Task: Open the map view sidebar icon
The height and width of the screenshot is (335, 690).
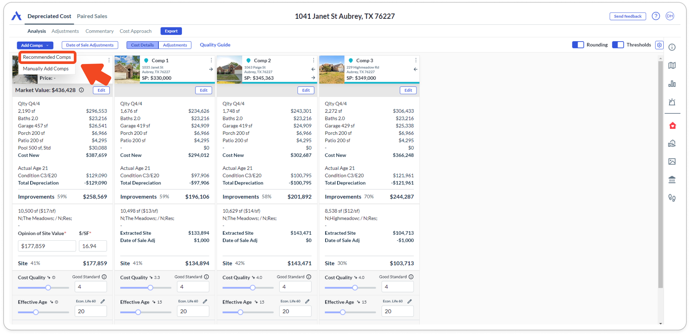Action: click(672, 65)
